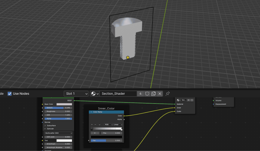Click the Inner input socket
Viewport: 260px width, 151px height.
point(175,108)
